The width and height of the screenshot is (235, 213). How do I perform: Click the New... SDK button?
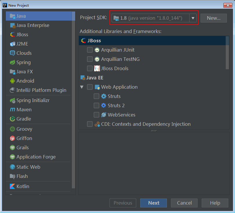click(214, 18)
